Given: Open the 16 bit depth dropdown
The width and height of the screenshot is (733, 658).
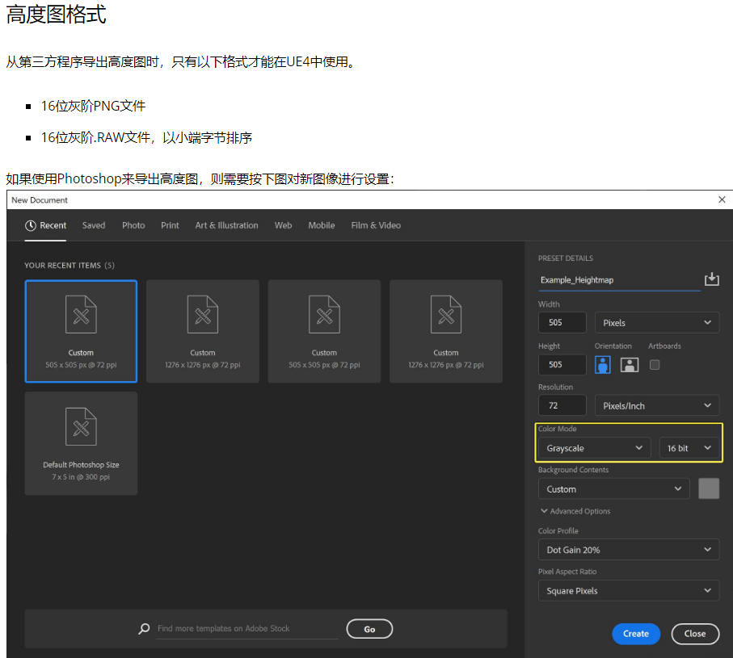Looking at the screenshot, I should [x=689, y=448].
